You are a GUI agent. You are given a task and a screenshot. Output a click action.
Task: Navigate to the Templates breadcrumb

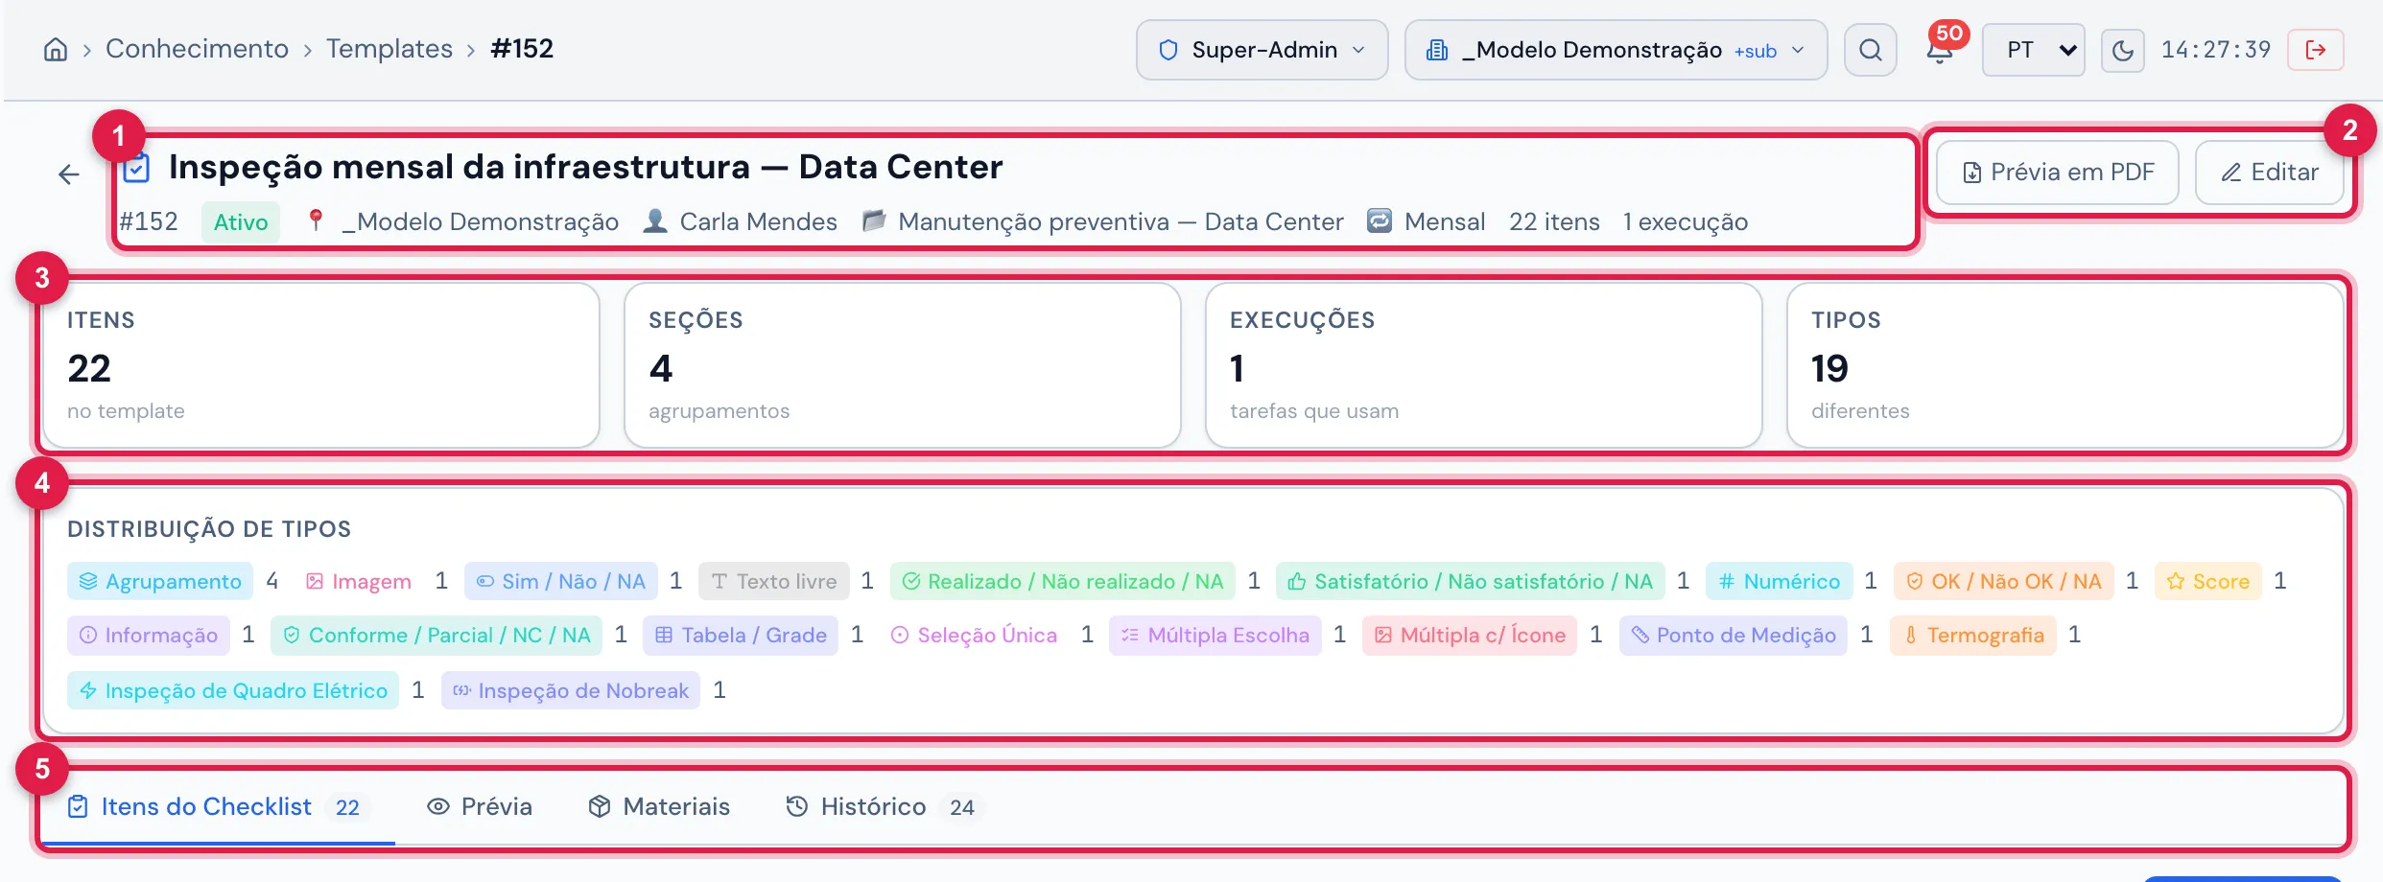389,49
